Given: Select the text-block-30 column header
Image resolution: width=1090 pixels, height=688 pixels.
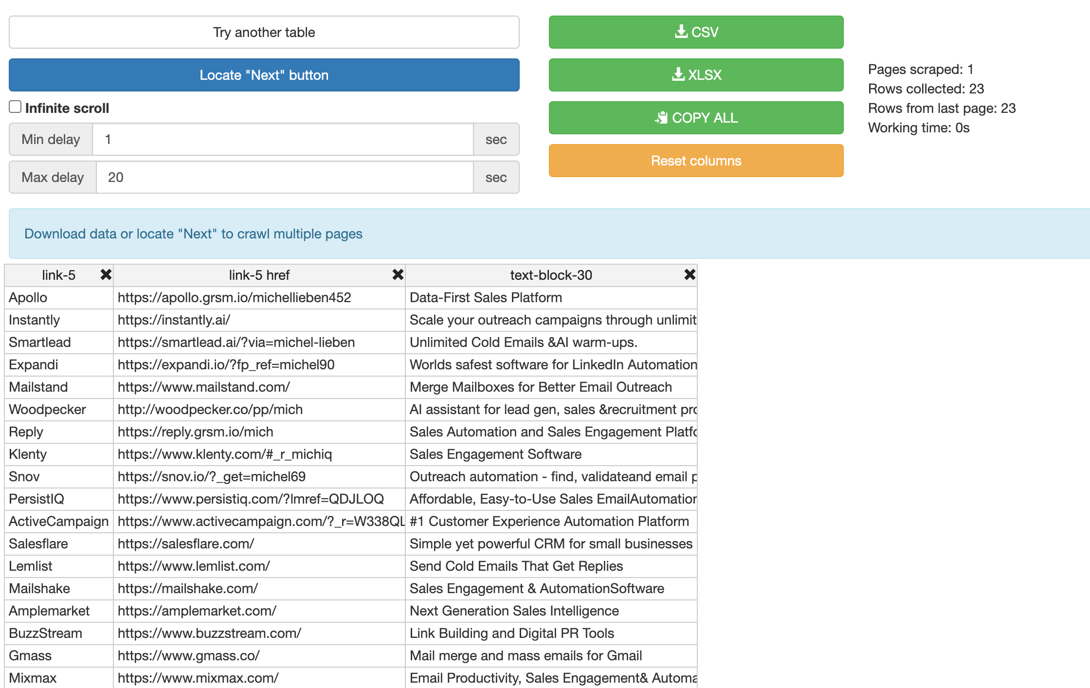Looking at the screenshot, I should [x=550, y=274].
